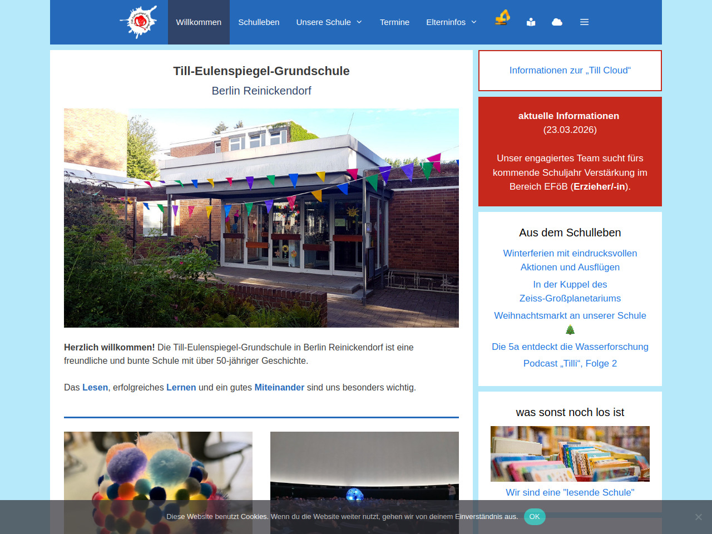Open the cloud icon in the navbar

coord(557,22)
